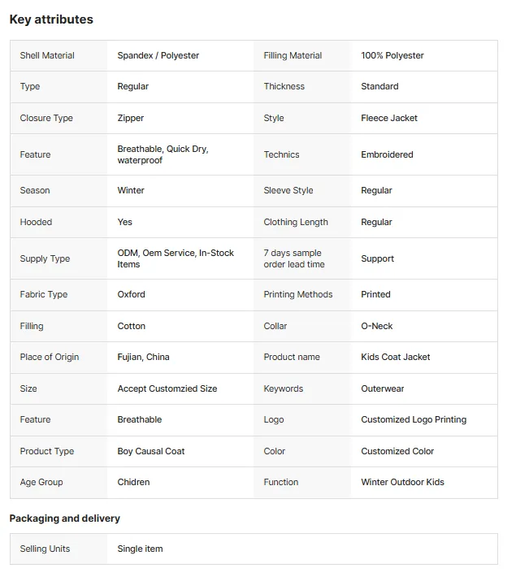Select the Embroidered technics value
The width and height of the screenshot is (516, 577).
pyautogui.click(x=387, y=154)
